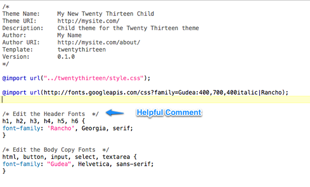Click the 'Edit the Header Fonts' comment
The image size is (310, 187).
[x=50, y=114]
